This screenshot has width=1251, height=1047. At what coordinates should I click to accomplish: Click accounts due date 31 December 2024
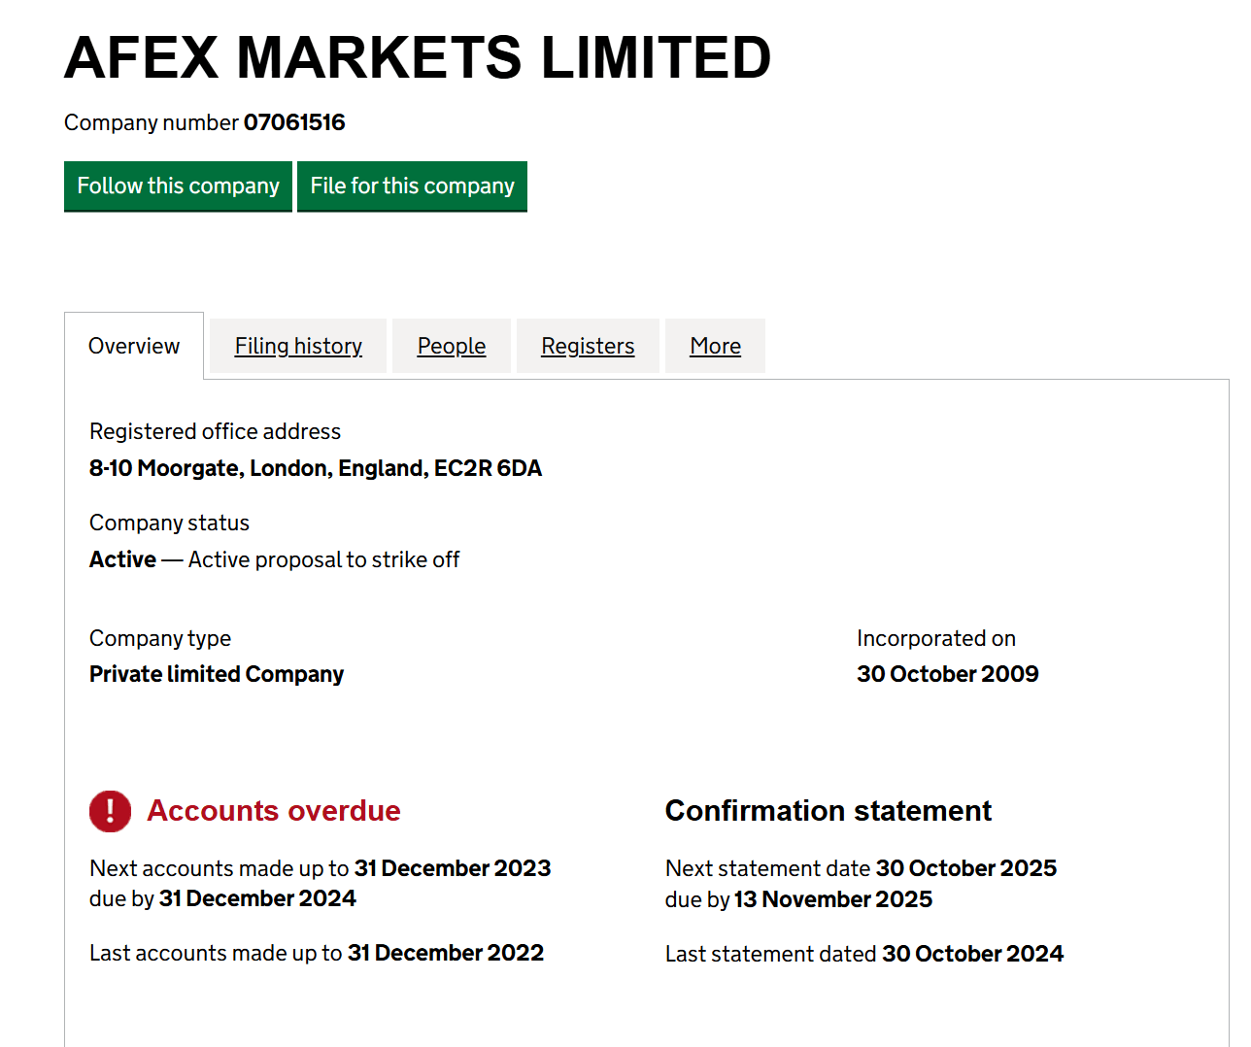click(x=257, y=898)
